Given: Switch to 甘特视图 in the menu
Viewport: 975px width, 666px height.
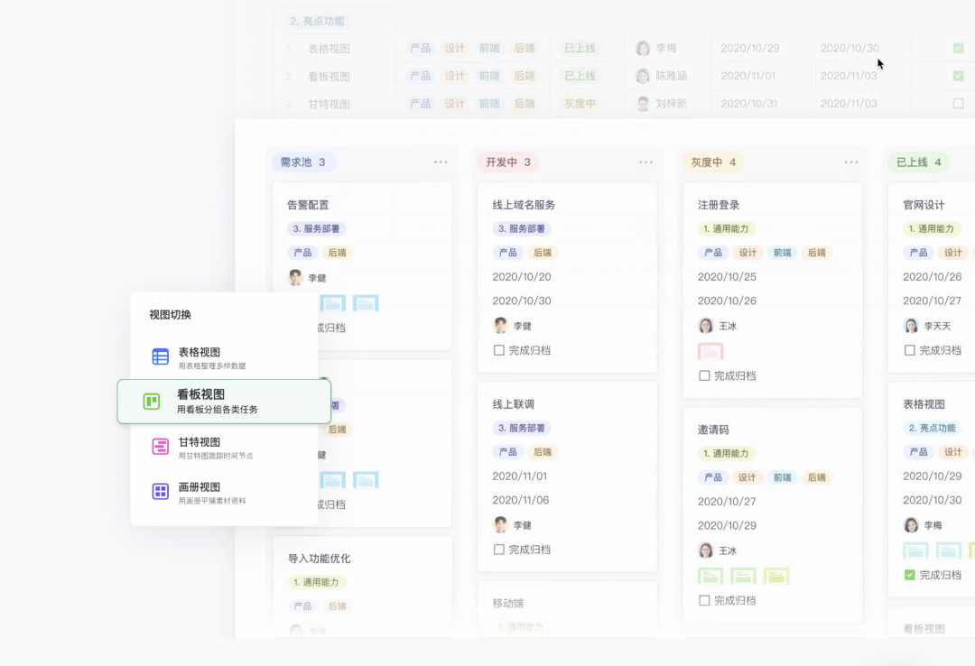Looking at the screenshot, I should click(224, 447).
